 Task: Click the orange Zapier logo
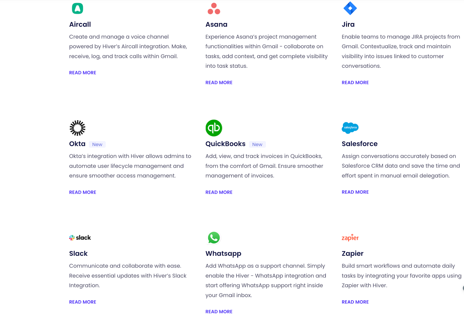pos(350,238)
